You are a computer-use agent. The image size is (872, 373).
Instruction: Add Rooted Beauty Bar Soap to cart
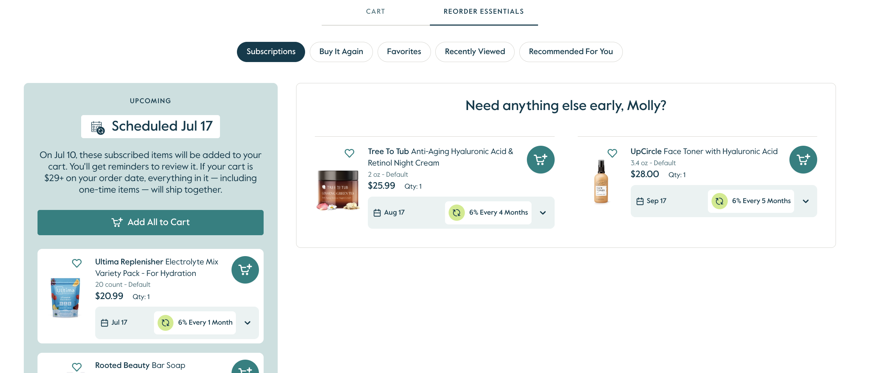point(245,367)
